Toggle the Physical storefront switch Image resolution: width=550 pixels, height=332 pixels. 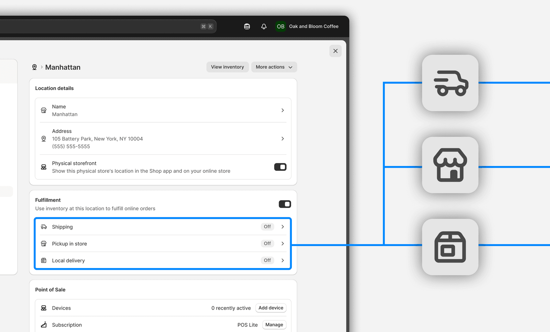280,167
